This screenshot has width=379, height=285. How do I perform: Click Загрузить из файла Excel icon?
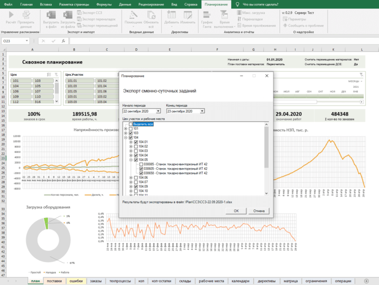[68, 15]
